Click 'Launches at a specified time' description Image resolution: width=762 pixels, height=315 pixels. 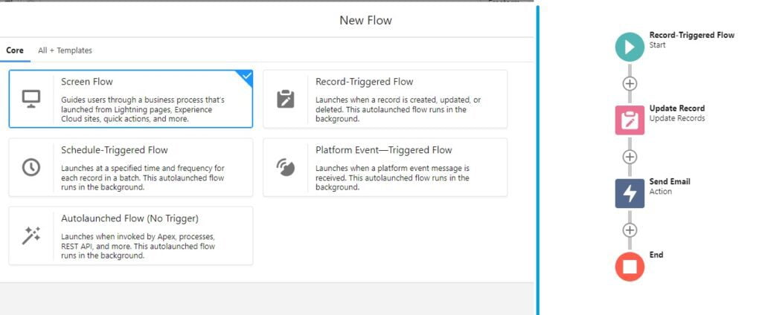point(143,178)
